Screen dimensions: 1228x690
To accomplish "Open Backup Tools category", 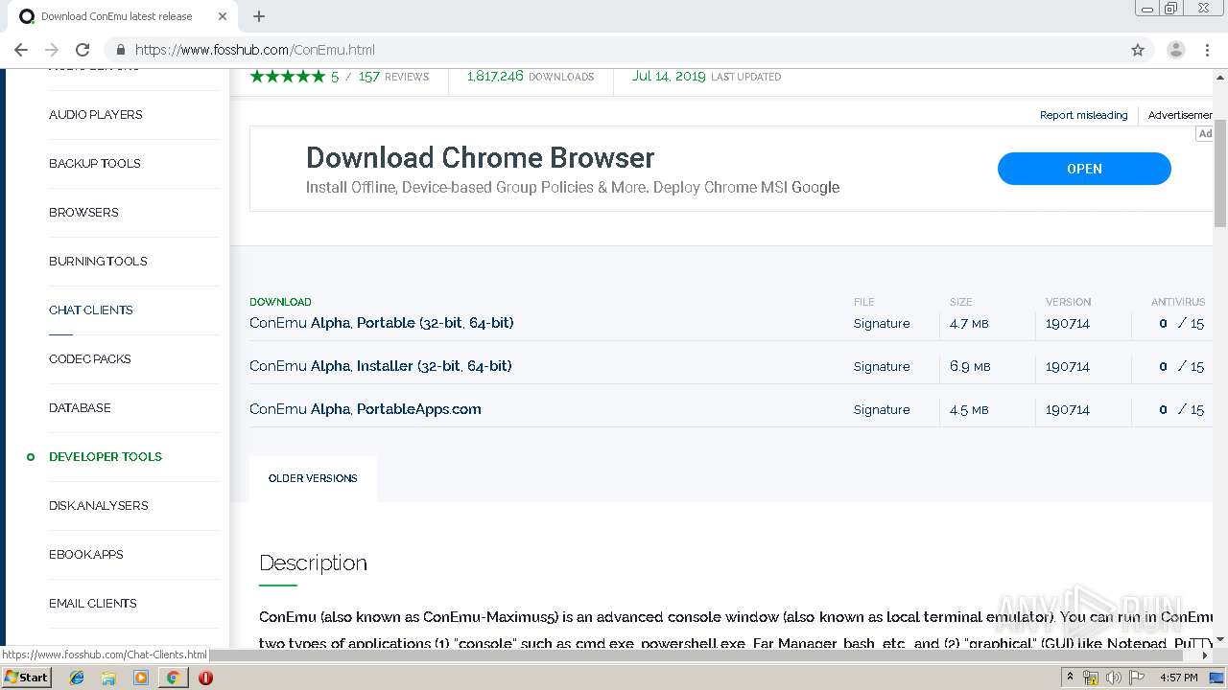I will [x=94, y=163].
